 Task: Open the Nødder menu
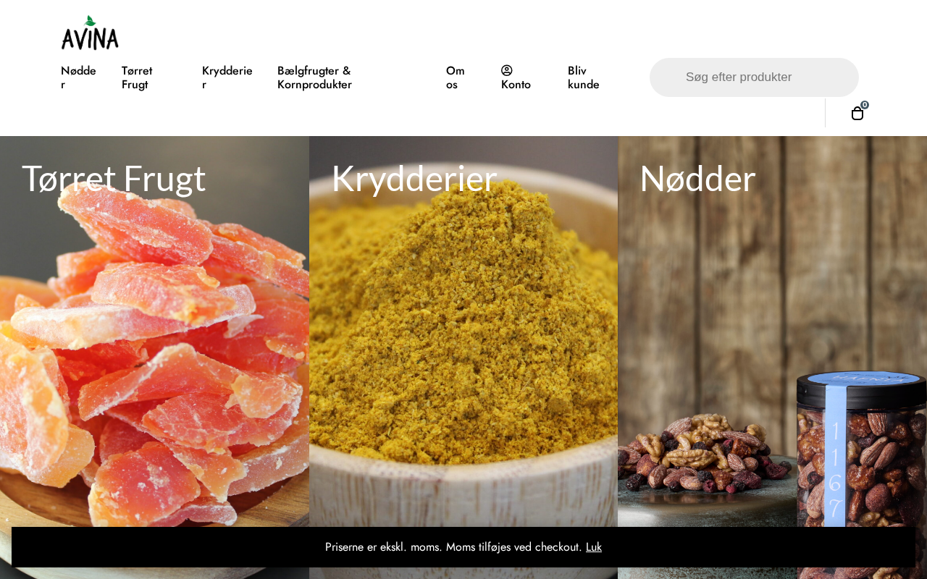pyautogui.click(x=78, y=77)
